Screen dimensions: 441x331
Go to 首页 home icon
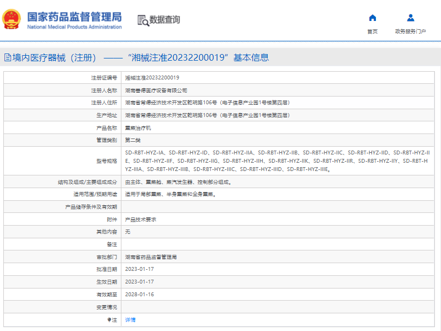pyautogui.click(x=373, y=18)
